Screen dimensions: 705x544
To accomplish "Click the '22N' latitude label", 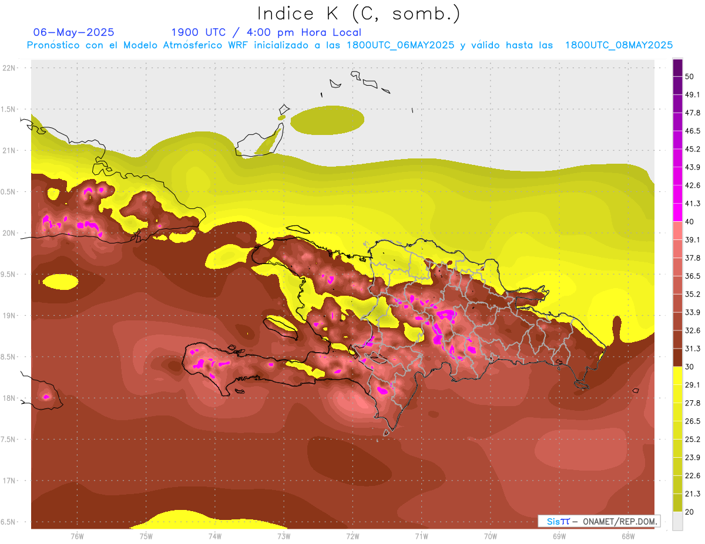I will click(10, 68).
